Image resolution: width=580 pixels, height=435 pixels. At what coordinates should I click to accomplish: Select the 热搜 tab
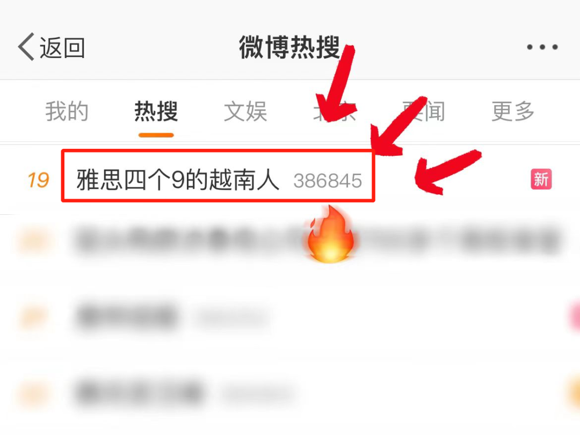(x=156, y=111)
